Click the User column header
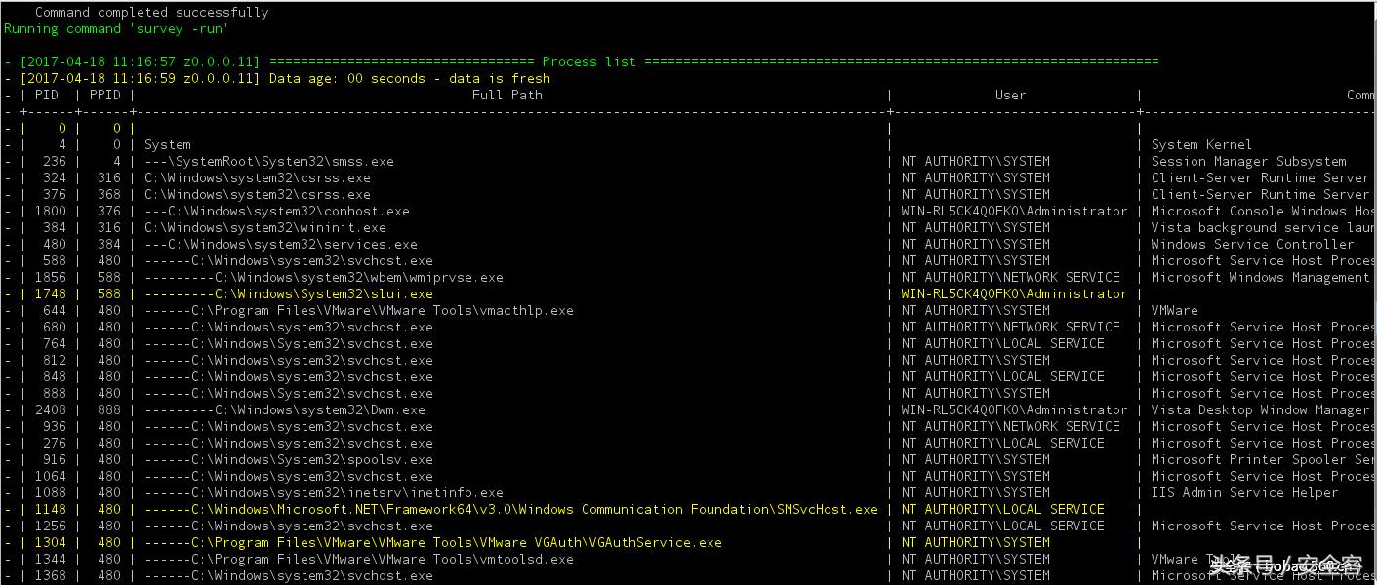Screen dimensions: 1377x585 click(x=1010, y=95)
